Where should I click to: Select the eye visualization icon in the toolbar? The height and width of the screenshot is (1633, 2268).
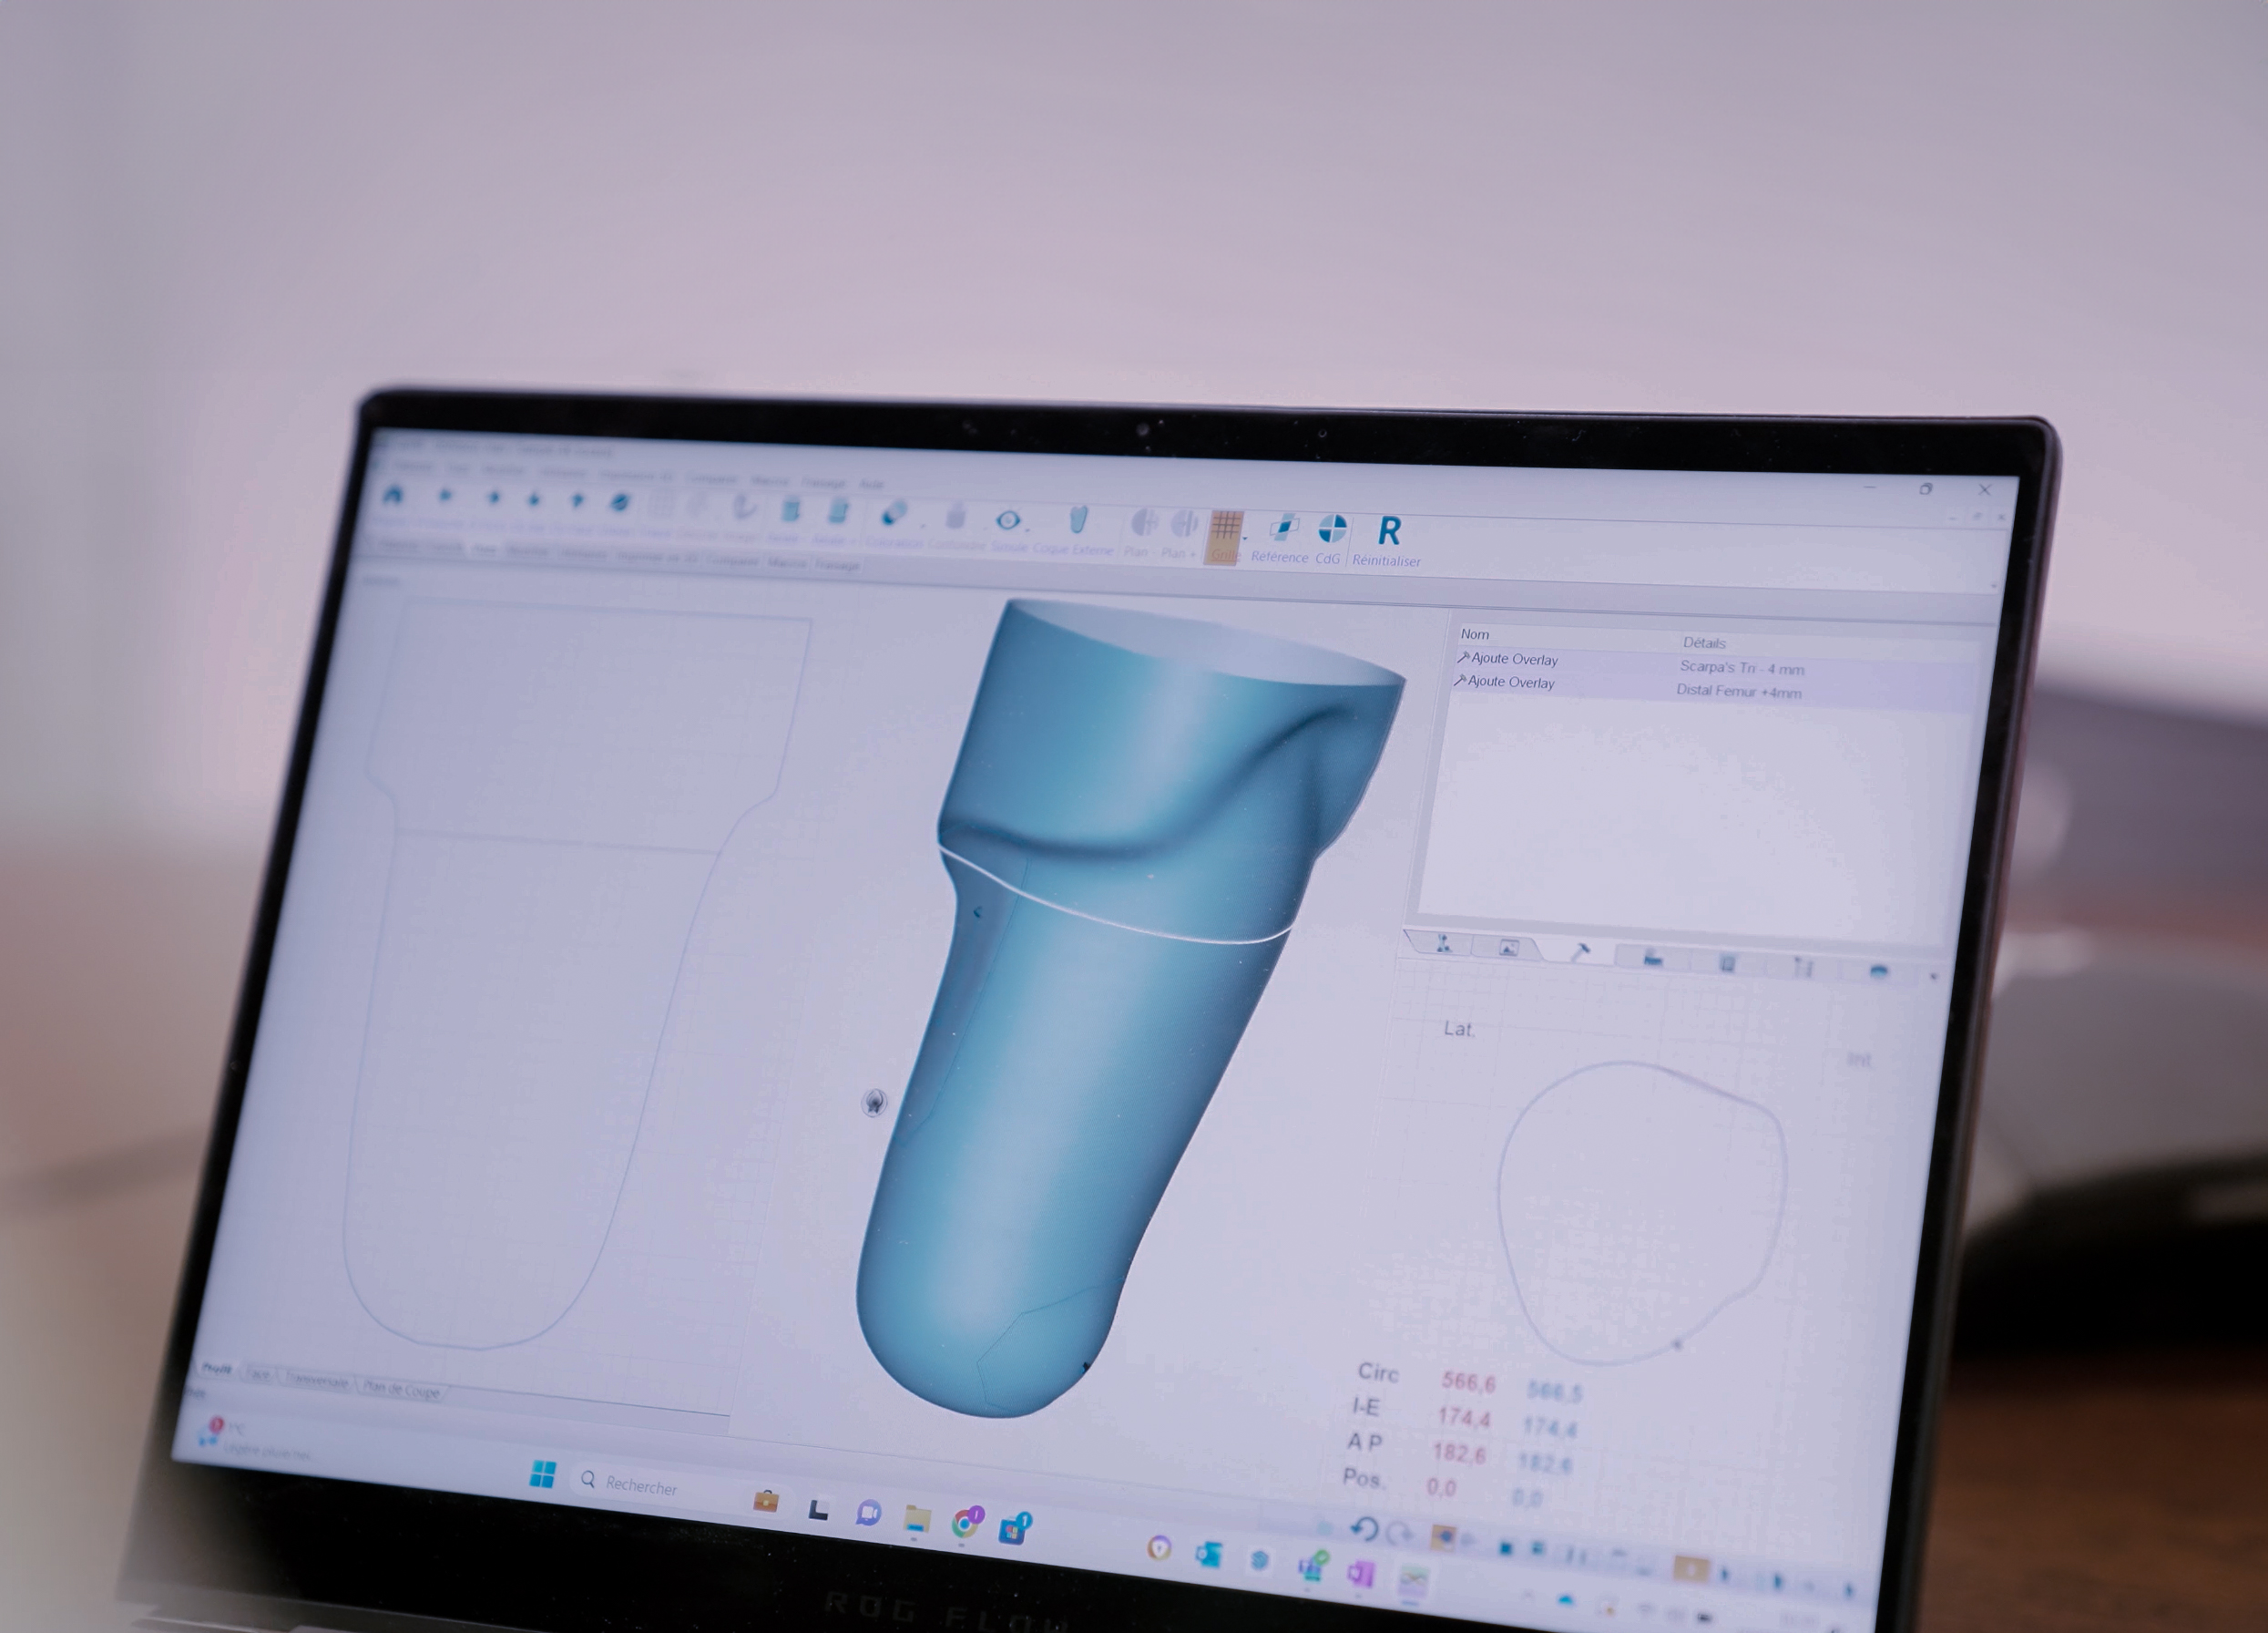click(x=1010, y=519)
